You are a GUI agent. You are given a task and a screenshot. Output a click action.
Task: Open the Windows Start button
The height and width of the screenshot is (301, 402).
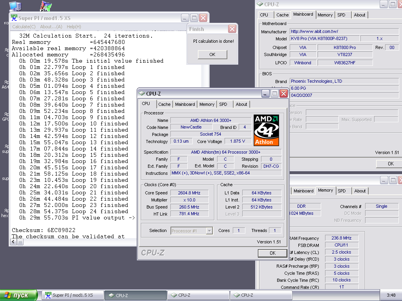[x=19, y=295]
